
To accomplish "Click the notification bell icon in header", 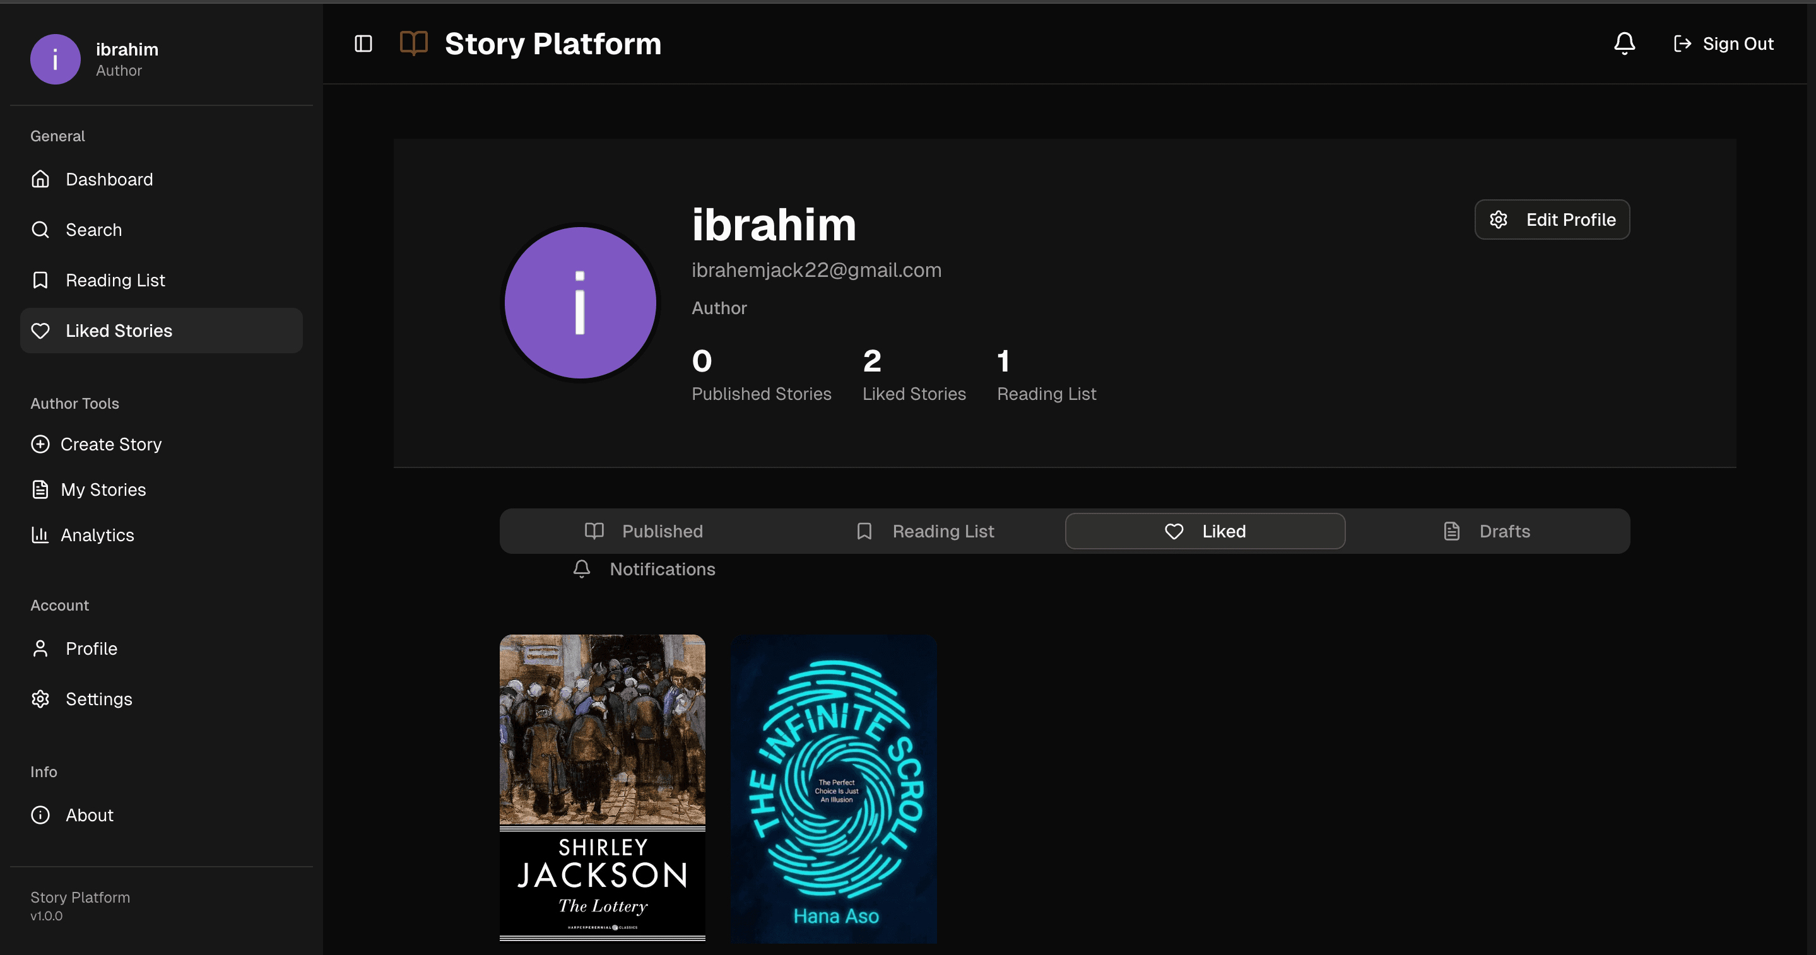I will [1624, 44].
